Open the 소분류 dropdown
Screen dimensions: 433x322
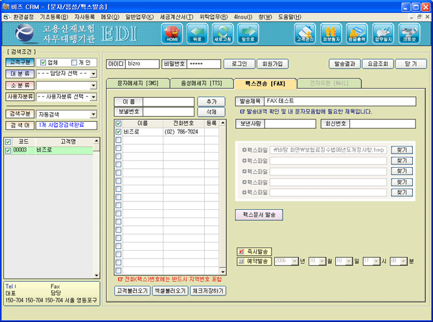point(93,86)
